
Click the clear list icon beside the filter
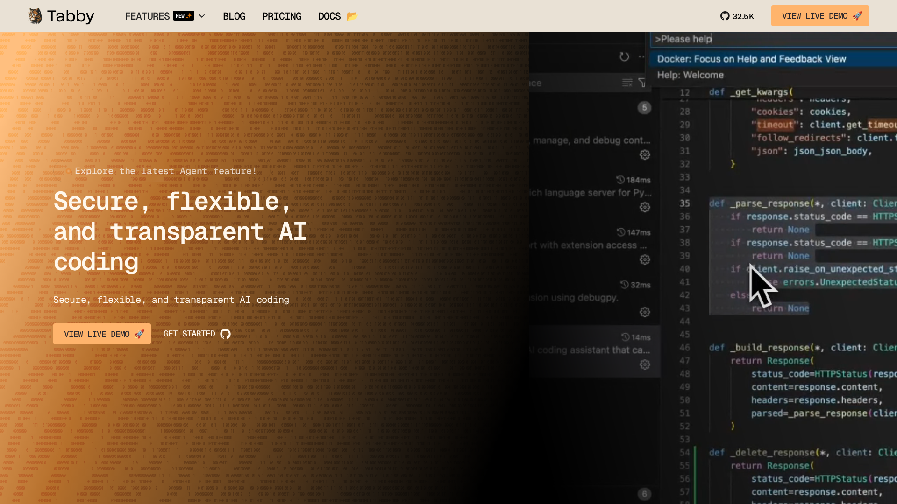pos(627,83)
